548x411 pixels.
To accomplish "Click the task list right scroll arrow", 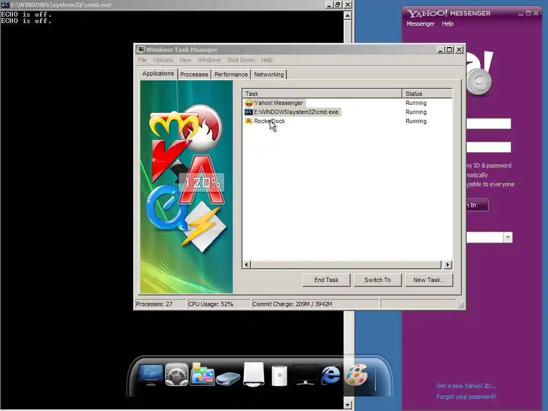I will tap(448, 264).
